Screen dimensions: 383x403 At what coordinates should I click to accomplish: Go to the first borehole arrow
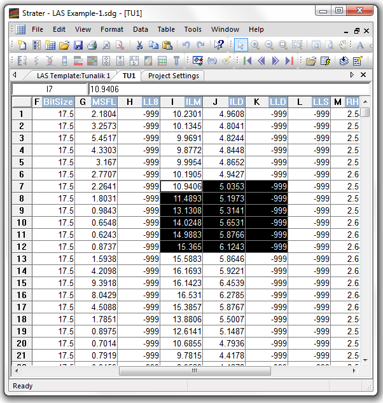pos(247,61)
